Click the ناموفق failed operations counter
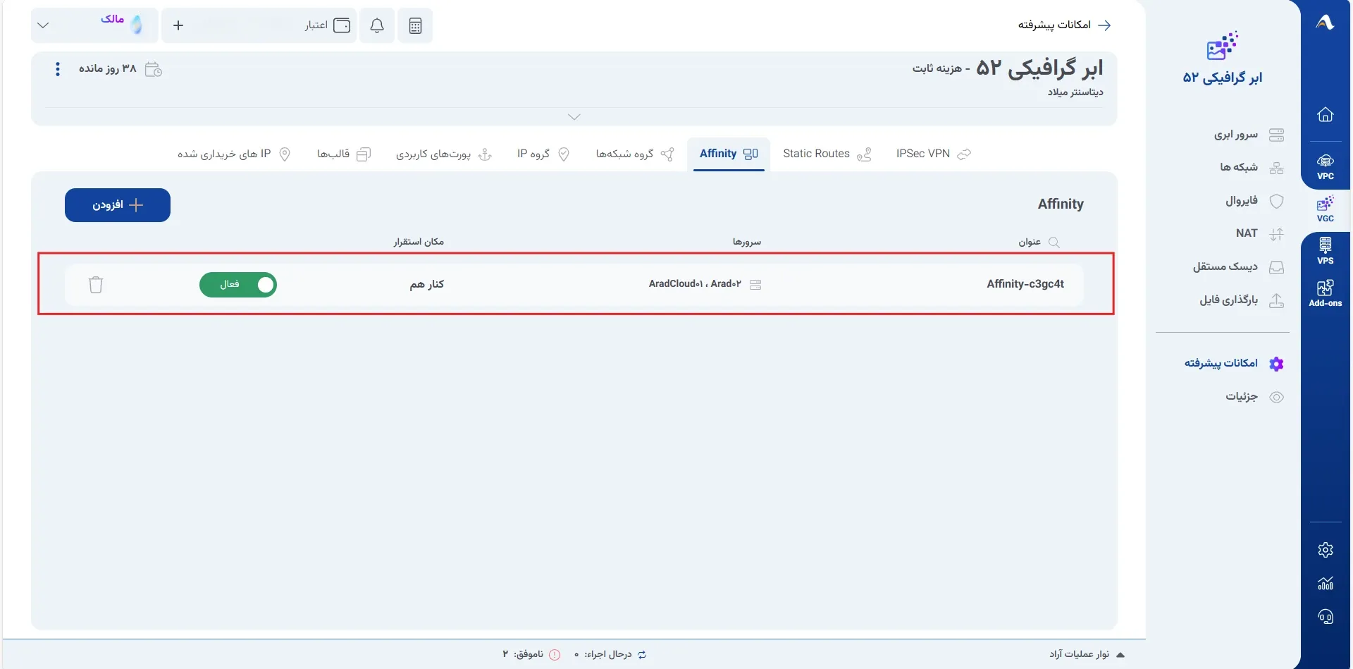 [x=531, y=654]
